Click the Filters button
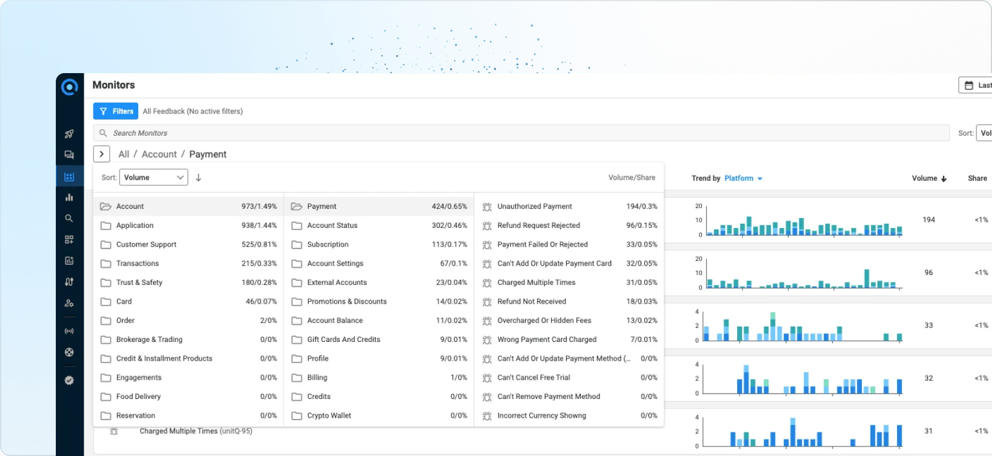 [116, 111]
